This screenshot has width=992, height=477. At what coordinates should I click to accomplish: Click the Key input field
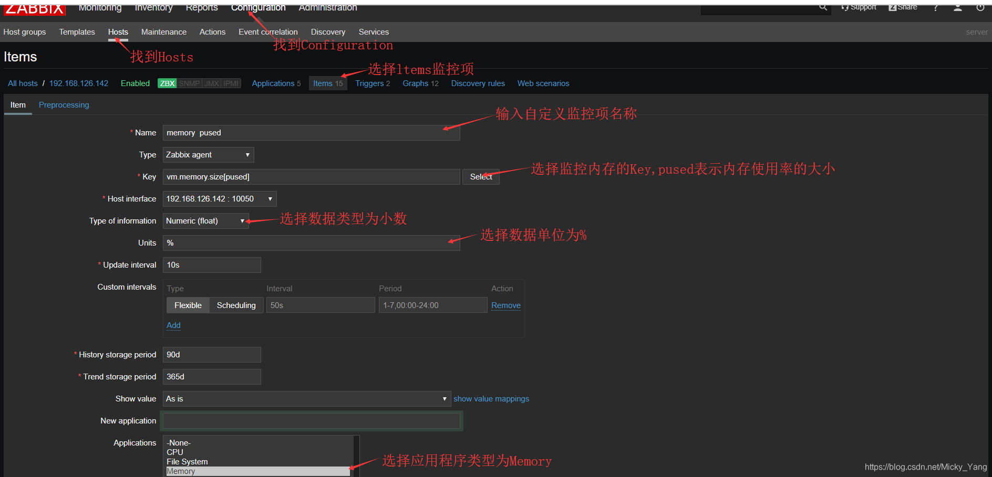coord(311,177)
